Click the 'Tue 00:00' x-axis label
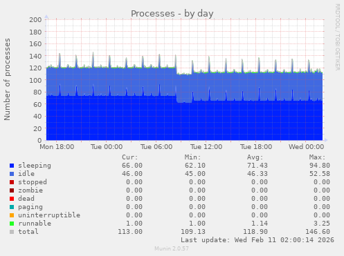Image resolution: width=344 pixels, height=256 pixels. [107, 147]
